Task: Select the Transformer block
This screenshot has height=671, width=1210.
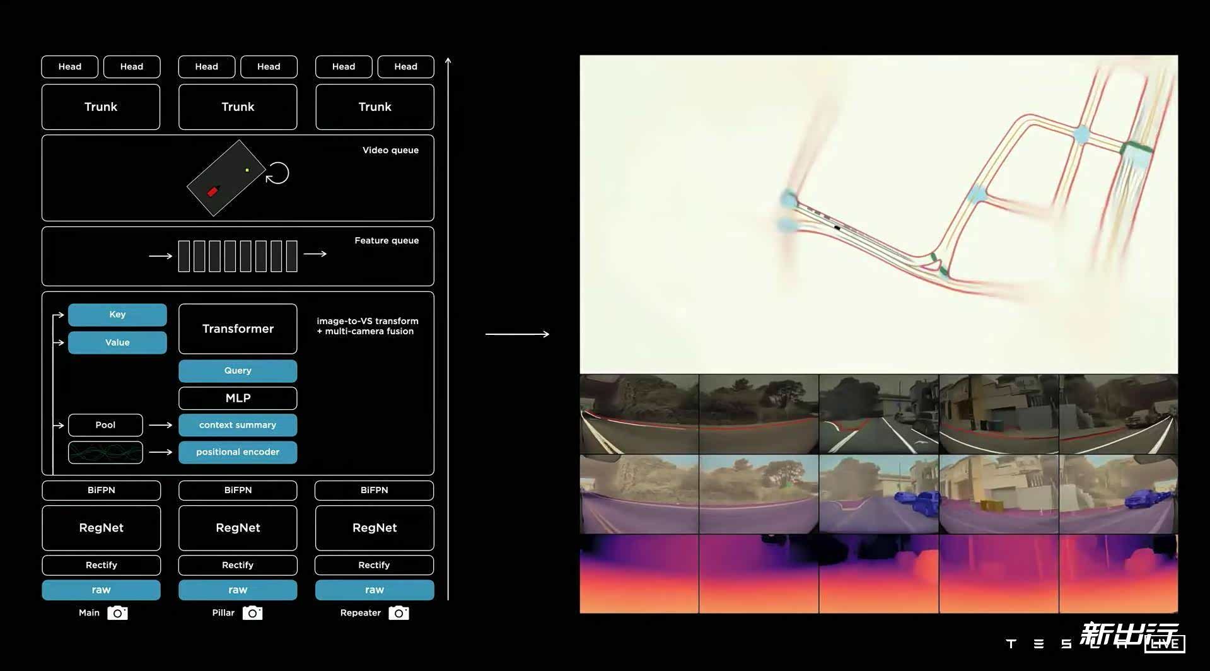Action: 238,329
